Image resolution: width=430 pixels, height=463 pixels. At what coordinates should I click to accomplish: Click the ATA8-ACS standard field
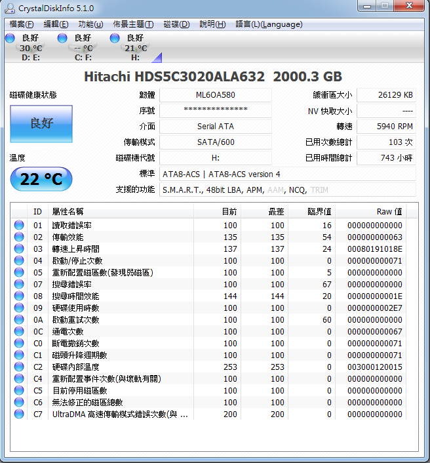(x=288, y=174)
